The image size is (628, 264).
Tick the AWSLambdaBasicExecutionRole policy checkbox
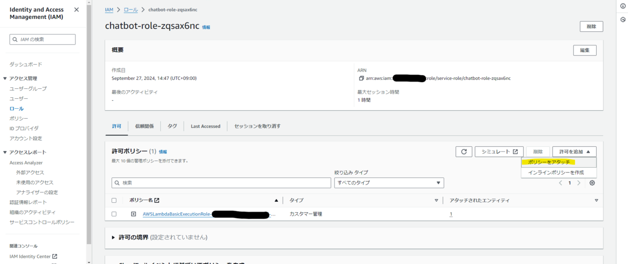click(114, 214)
